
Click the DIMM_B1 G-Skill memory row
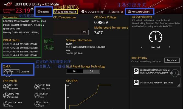coord(20,52)
